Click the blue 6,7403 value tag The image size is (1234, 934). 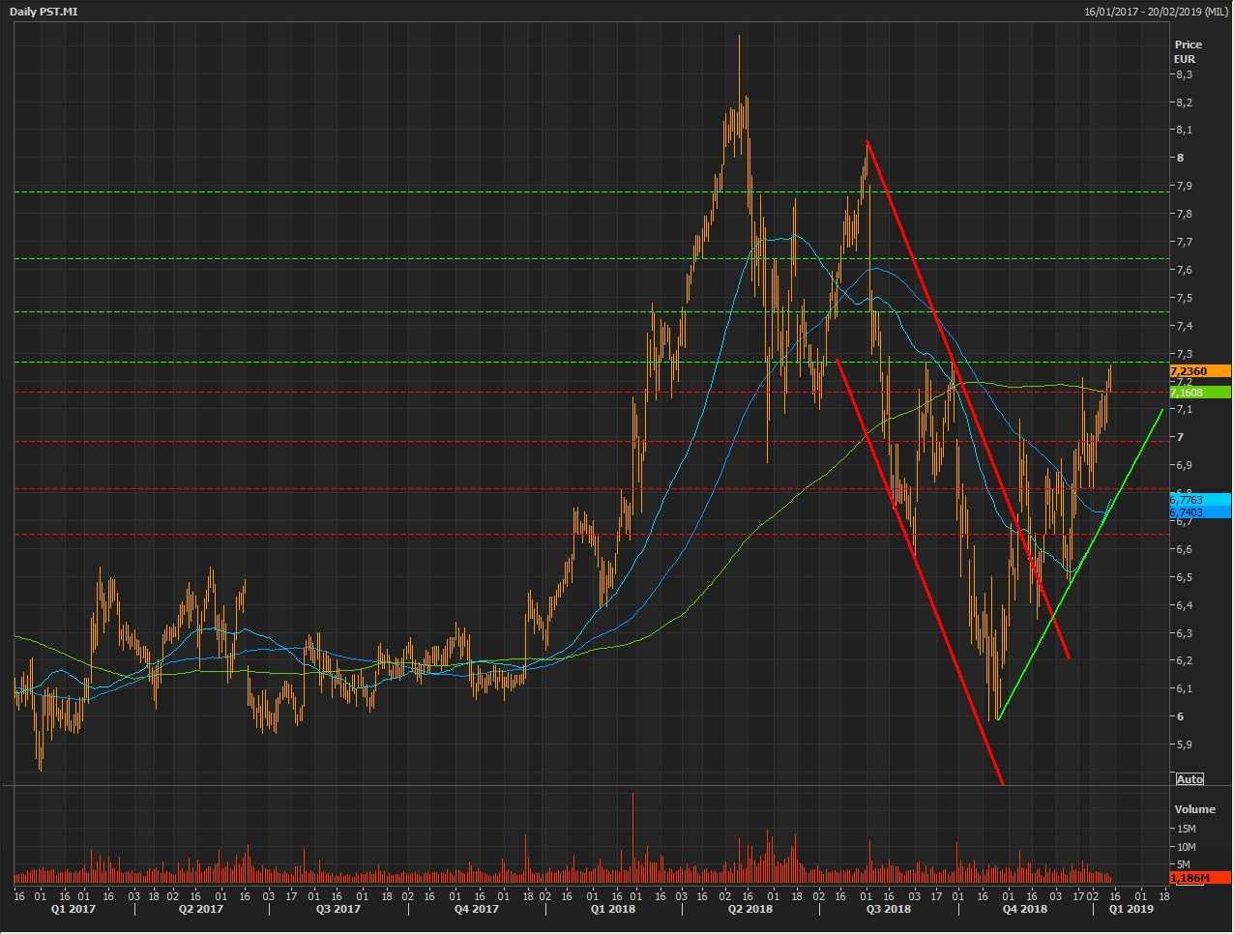[1199, 512]
